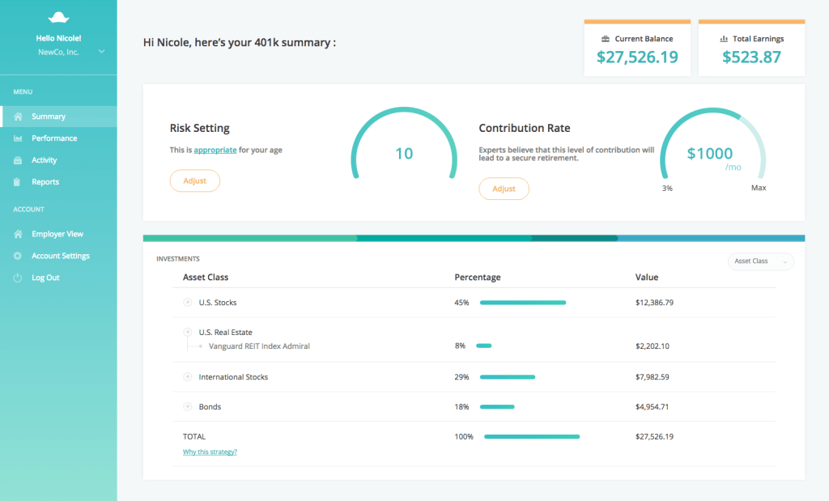
Task: Click the Employer View house icon
Action: pyautogui.click(x=18, y=234)
